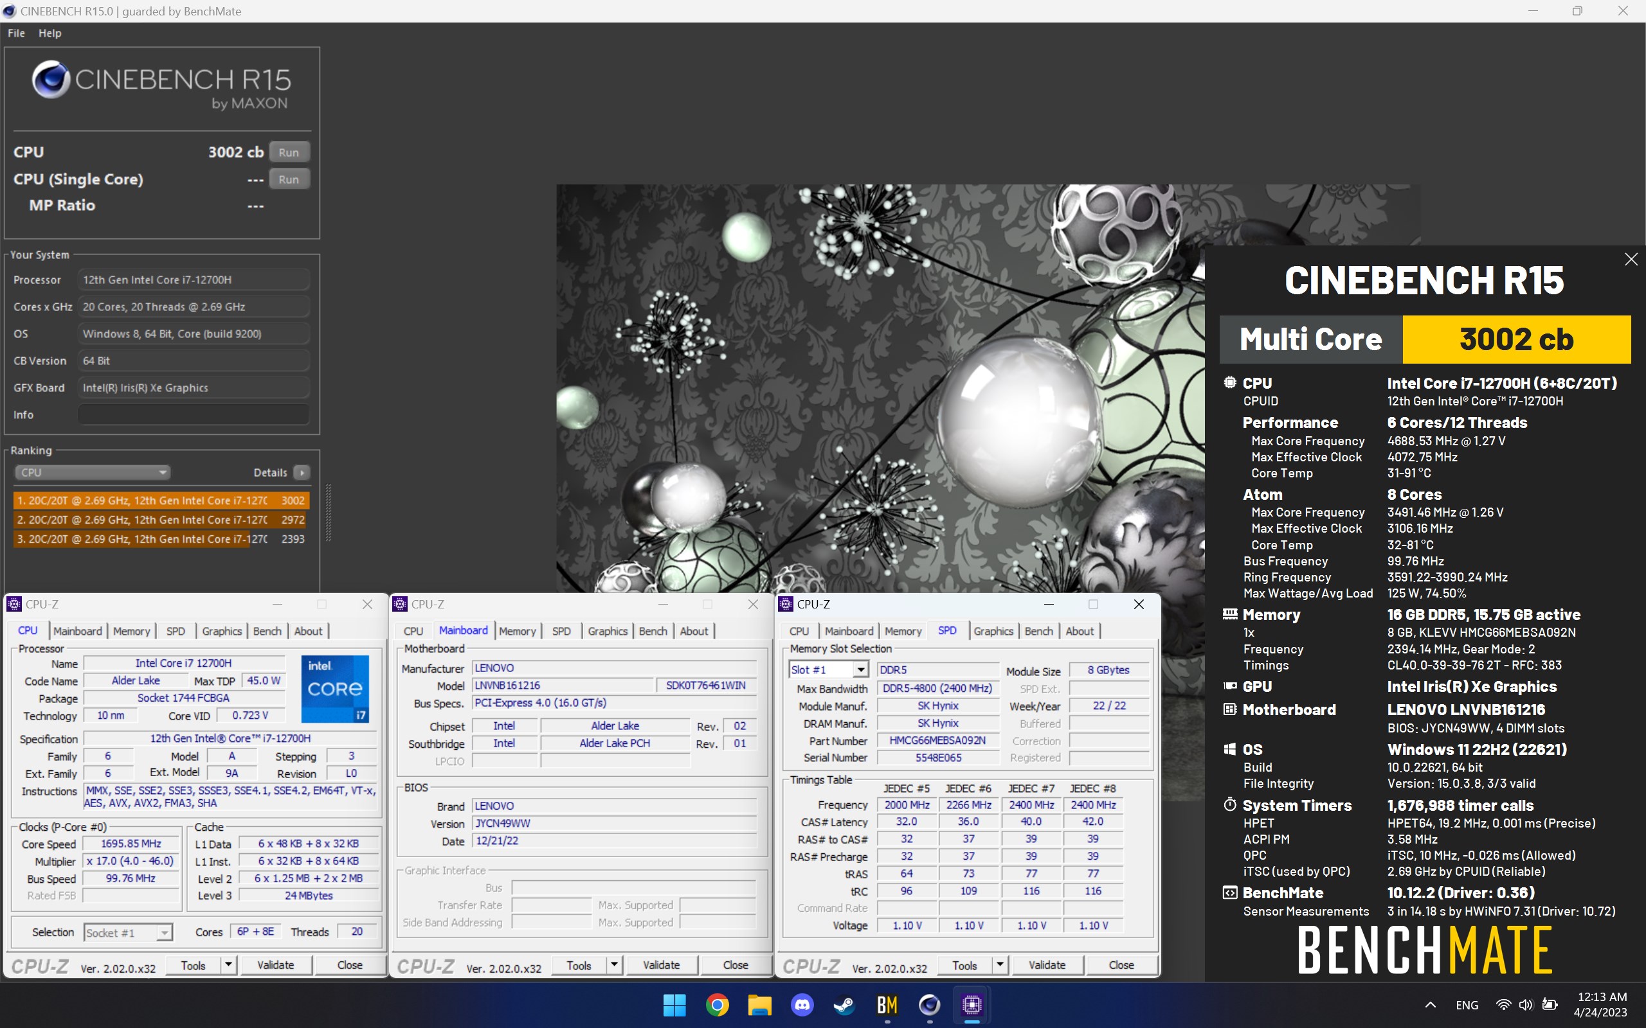Click BenchMate GPU icon

[x=1230, y=686]
